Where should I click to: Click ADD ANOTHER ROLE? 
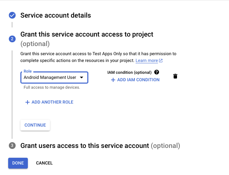coord(49,102)
